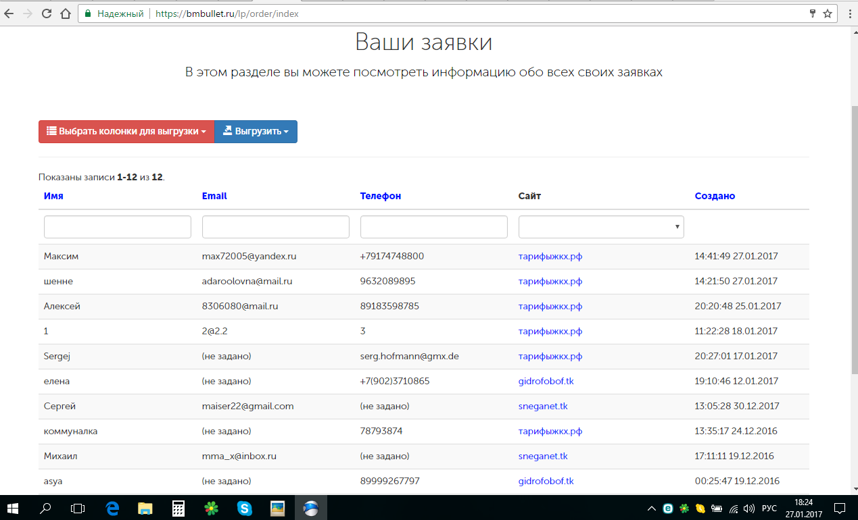
Task: Launch Skype from the taskbar
Action: point(245,508)
